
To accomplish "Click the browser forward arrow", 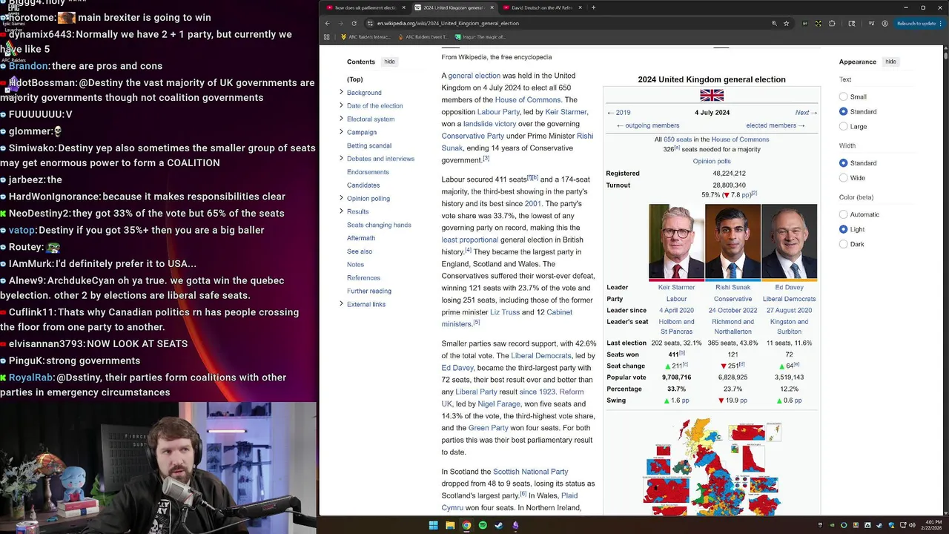I will point(340,23).
